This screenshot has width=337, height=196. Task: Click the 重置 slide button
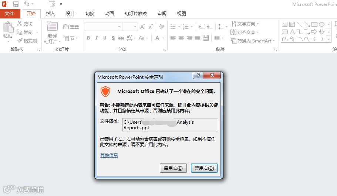point(71,27)
